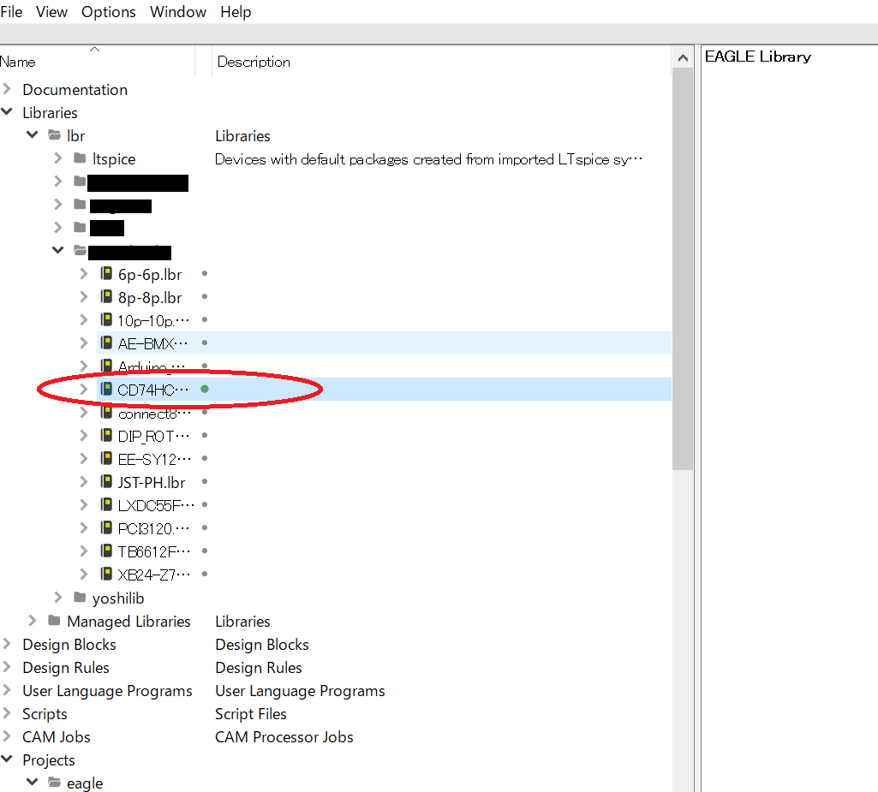Click the 10p-10p library book icon

click(x=106, y=319)
